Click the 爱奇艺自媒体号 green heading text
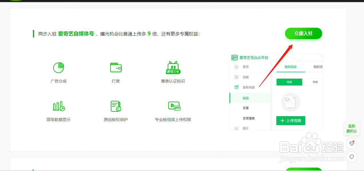 [x=76, y=34]
